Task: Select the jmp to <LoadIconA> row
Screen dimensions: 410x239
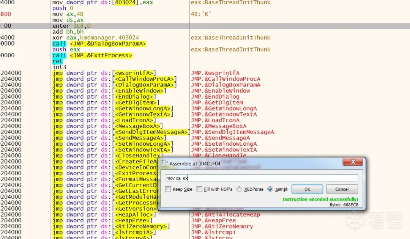Action: tap(104, 120)
